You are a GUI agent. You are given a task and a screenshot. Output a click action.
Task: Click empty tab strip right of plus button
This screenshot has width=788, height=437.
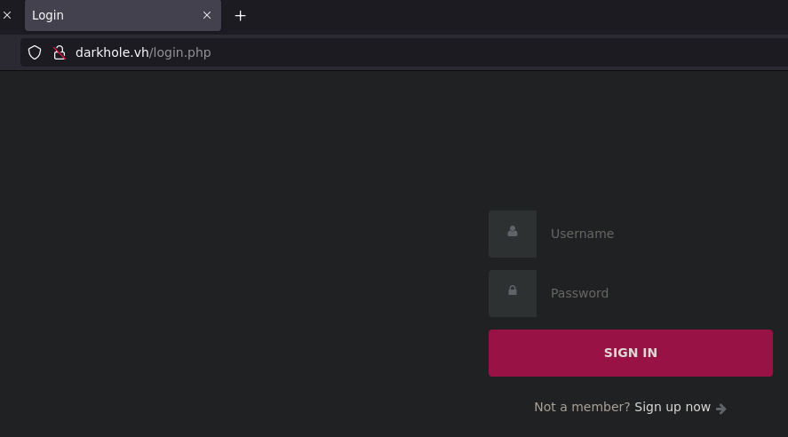(x=515, y=15)
